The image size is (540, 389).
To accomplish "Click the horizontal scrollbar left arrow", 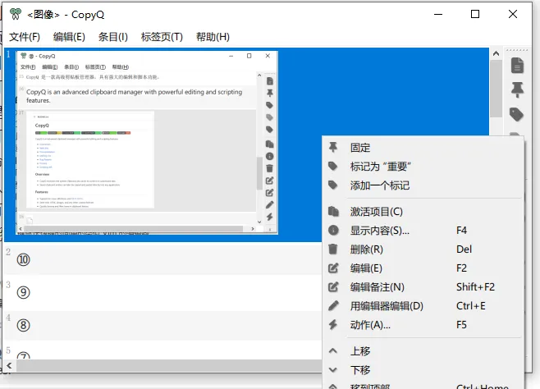I will [x=9, y=365].
